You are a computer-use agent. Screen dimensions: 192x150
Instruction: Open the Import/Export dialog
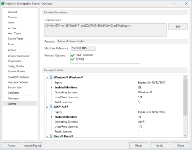[32, 145]
